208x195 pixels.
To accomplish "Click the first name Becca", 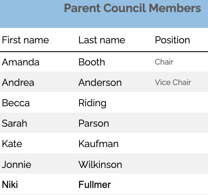I will (x=16, y=103).
